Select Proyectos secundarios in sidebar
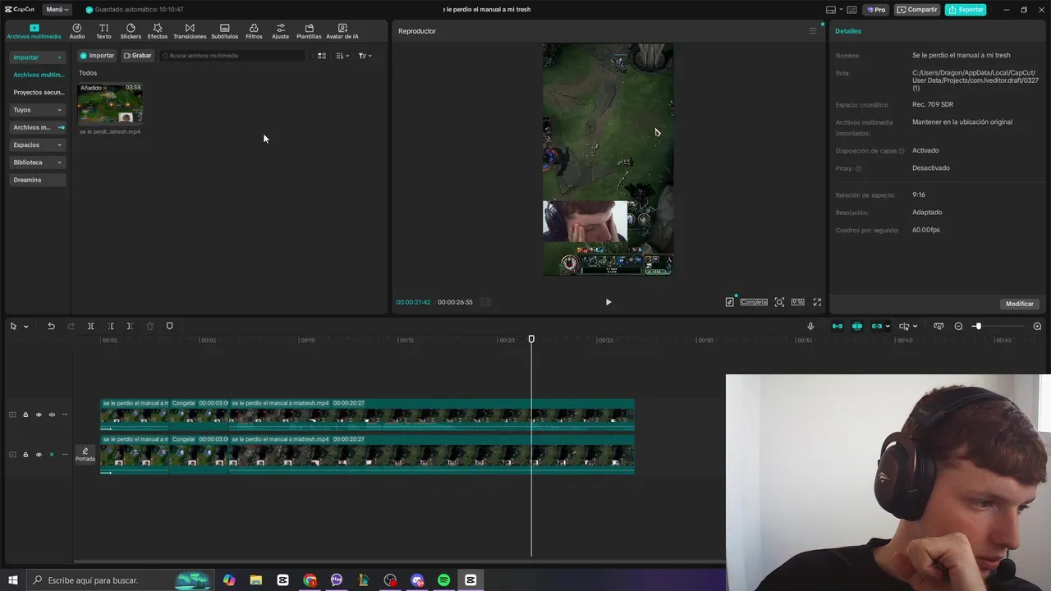This screenshot has height=591, width=1051. pos(38,93)
